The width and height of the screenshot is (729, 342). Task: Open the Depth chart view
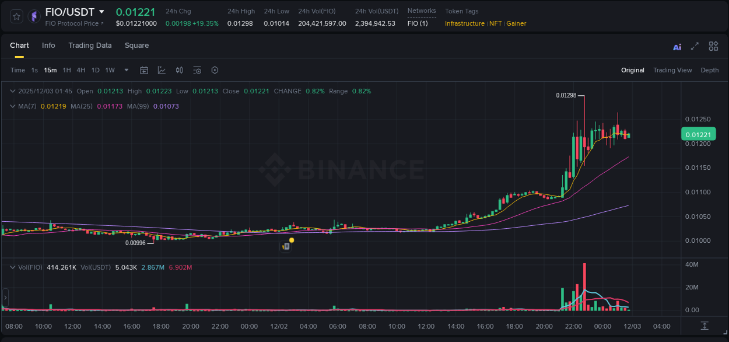(710, 70)
